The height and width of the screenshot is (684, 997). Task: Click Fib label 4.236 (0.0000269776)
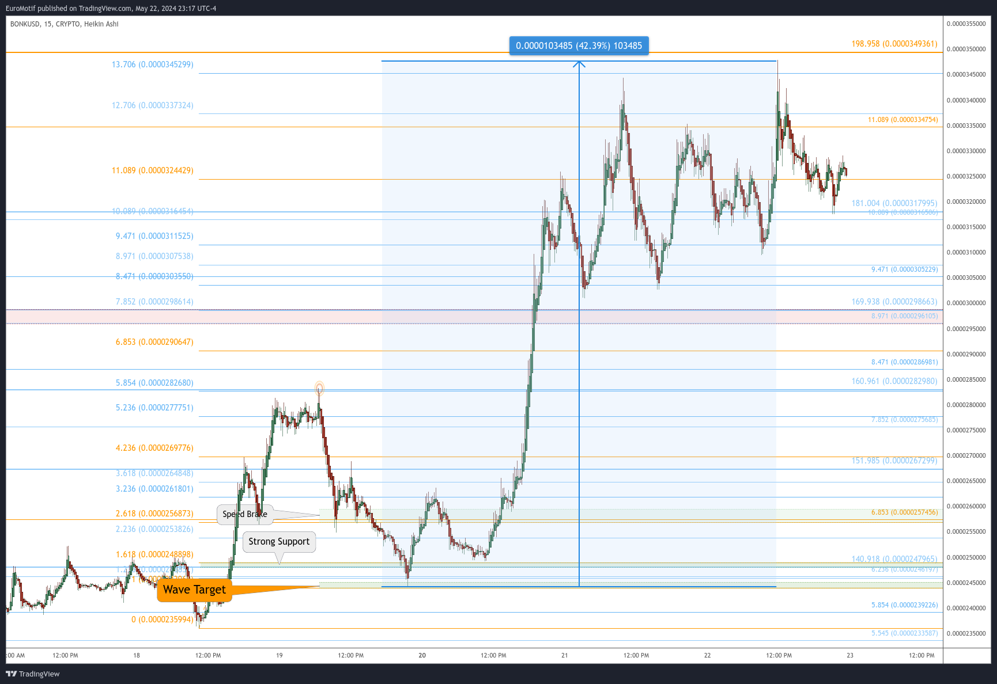point(154,448)
